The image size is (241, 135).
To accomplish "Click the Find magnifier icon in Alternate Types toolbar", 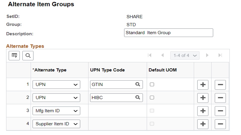I will pyautogui.click(x=28, y=55).
